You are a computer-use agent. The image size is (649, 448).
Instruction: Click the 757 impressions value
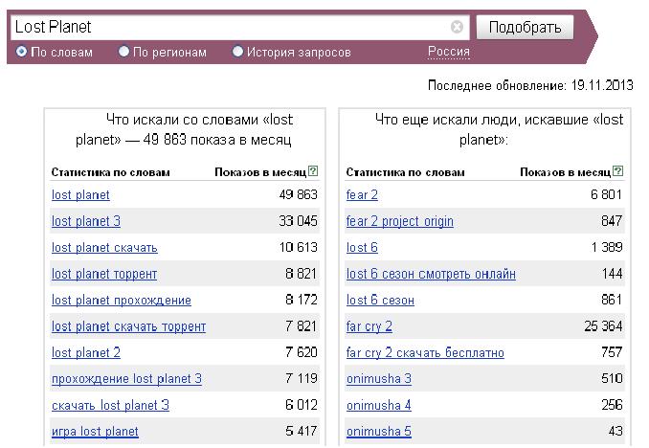612,352
